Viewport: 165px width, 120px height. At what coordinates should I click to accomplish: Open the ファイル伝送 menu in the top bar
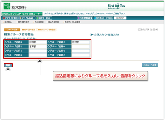point(27,18)
